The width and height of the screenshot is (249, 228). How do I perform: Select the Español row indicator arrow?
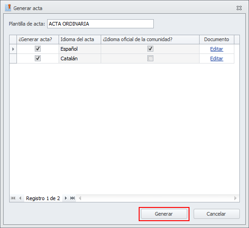13,49
